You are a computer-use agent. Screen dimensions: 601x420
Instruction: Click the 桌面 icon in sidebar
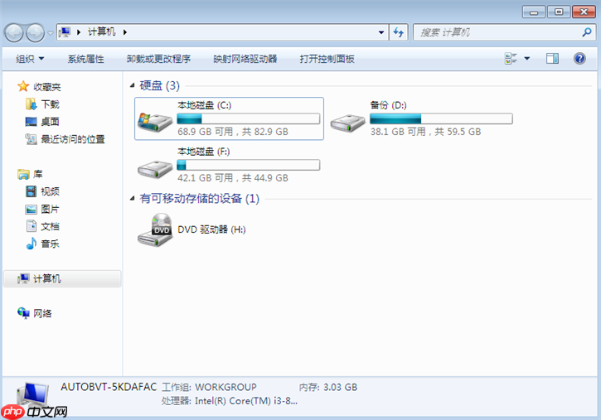[x=31, y=122]
